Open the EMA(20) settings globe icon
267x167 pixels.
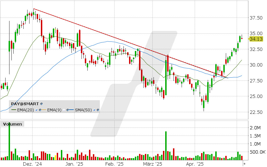[40, 110]
